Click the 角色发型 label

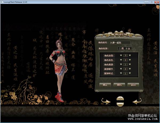109,56
